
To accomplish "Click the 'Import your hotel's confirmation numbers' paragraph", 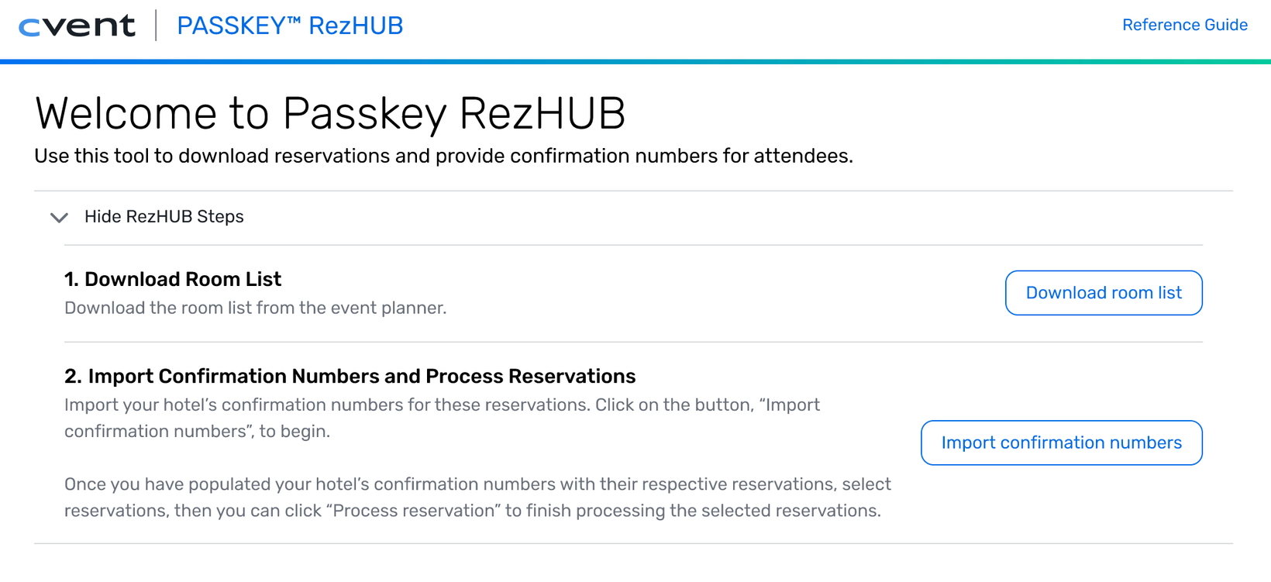I will click(x=442, y=418).
